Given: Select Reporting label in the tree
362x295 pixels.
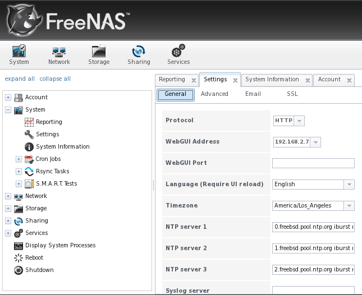Looking at the screenshot, I should (49, 122).
